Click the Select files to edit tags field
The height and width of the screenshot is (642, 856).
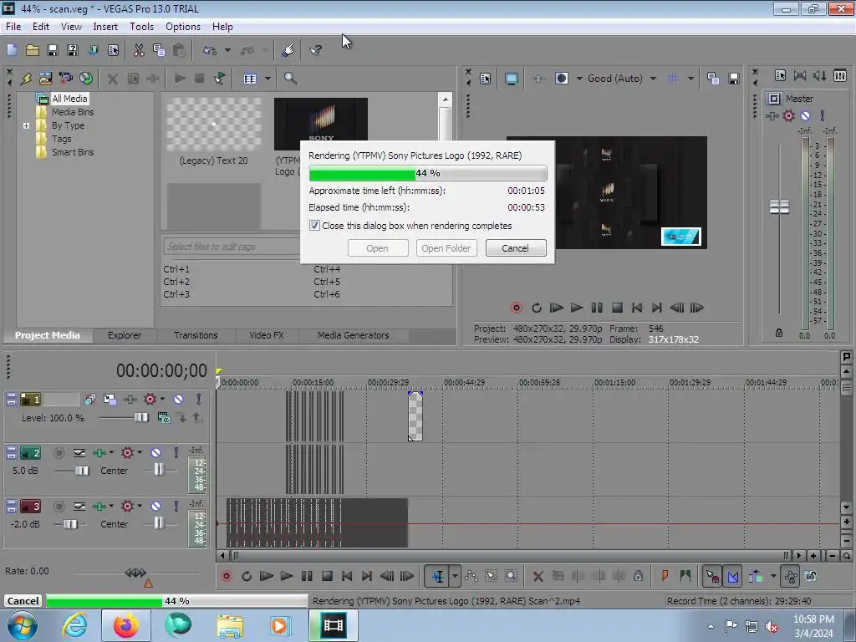[232, 247]
